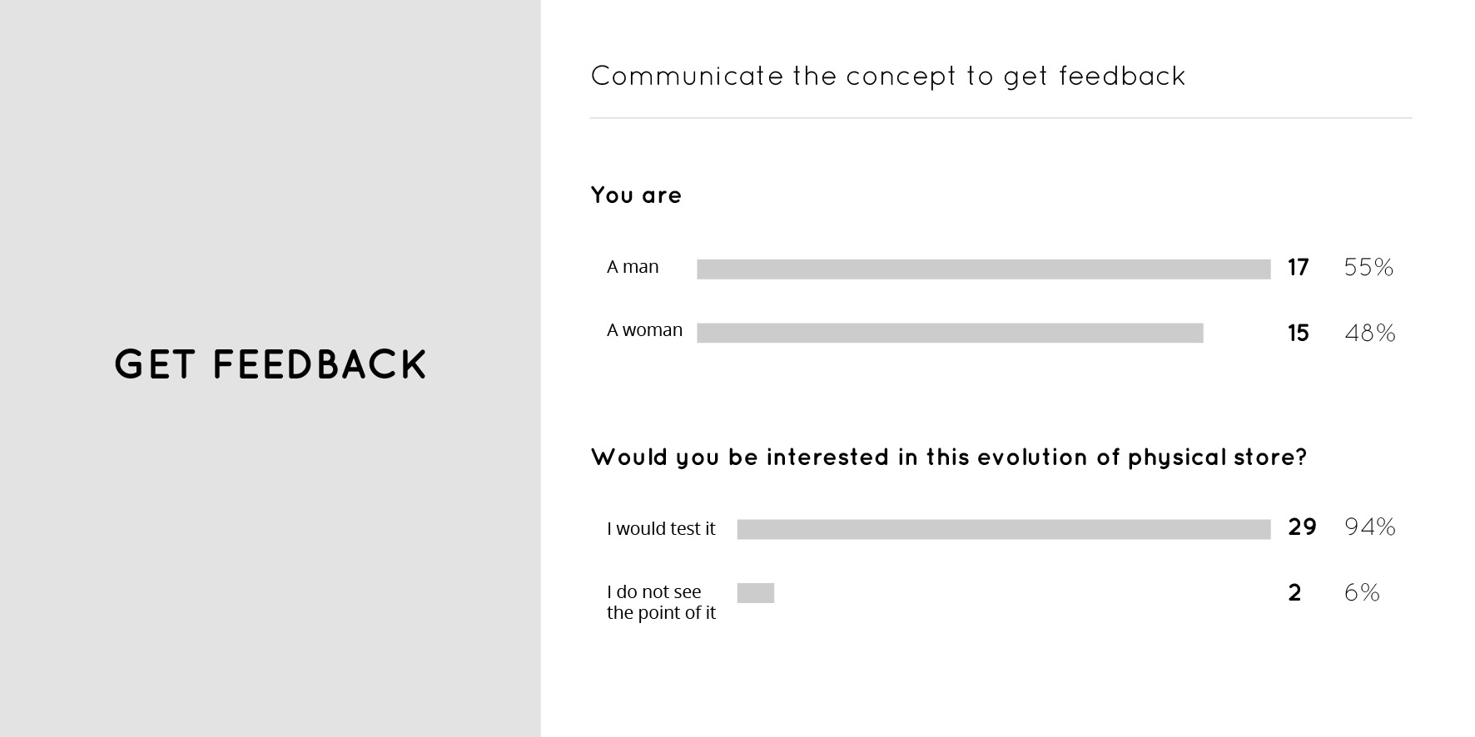Image resolution: width=1475 pixels, height=737 pixels.
Task: Click the 'You are' question heading
Action: [636, 195]
